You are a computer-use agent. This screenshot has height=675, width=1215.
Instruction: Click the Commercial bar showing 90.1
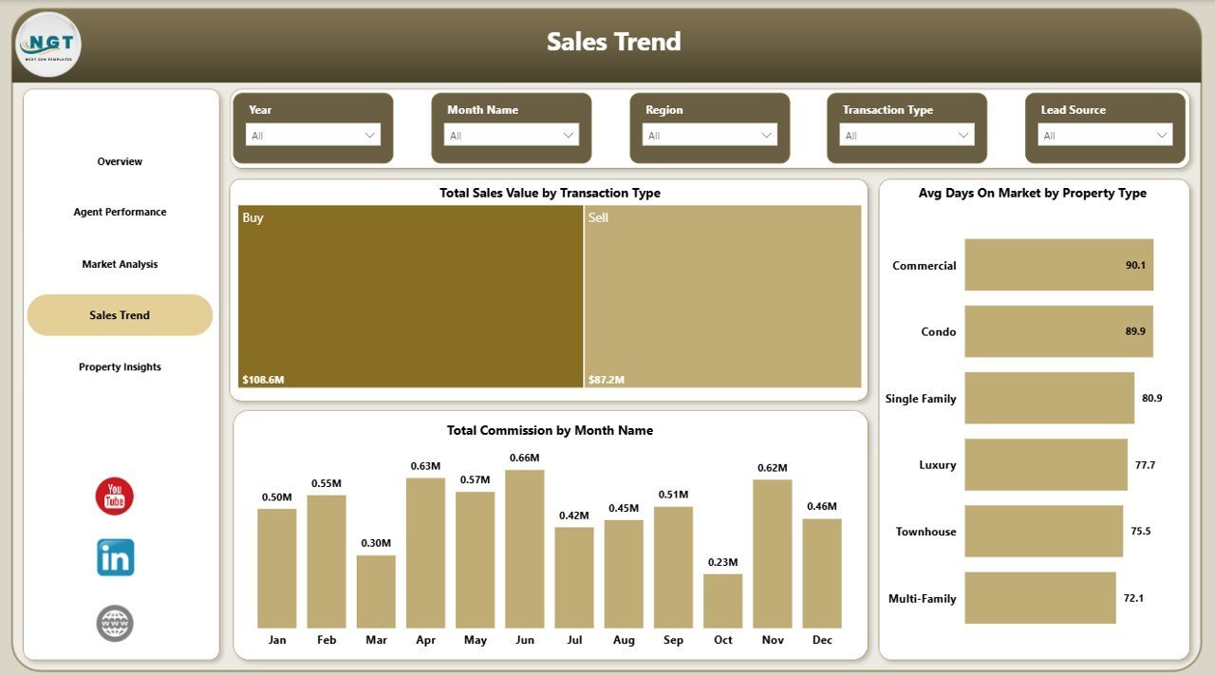(1058, 266)
